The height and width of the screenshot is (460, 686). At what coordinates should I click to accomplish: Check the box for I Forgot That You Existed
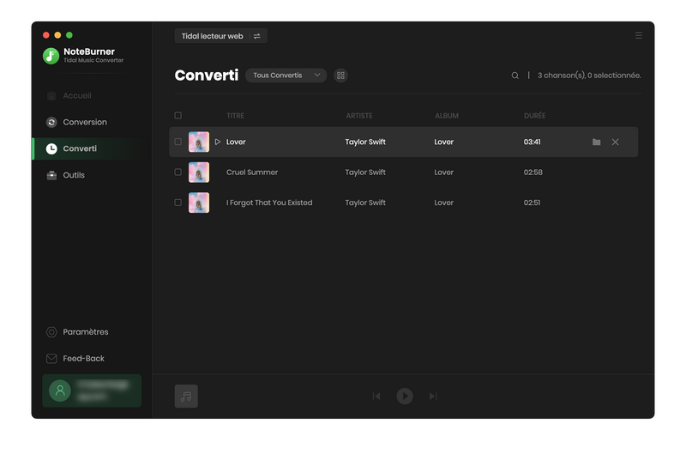click(x=178, y=203)
